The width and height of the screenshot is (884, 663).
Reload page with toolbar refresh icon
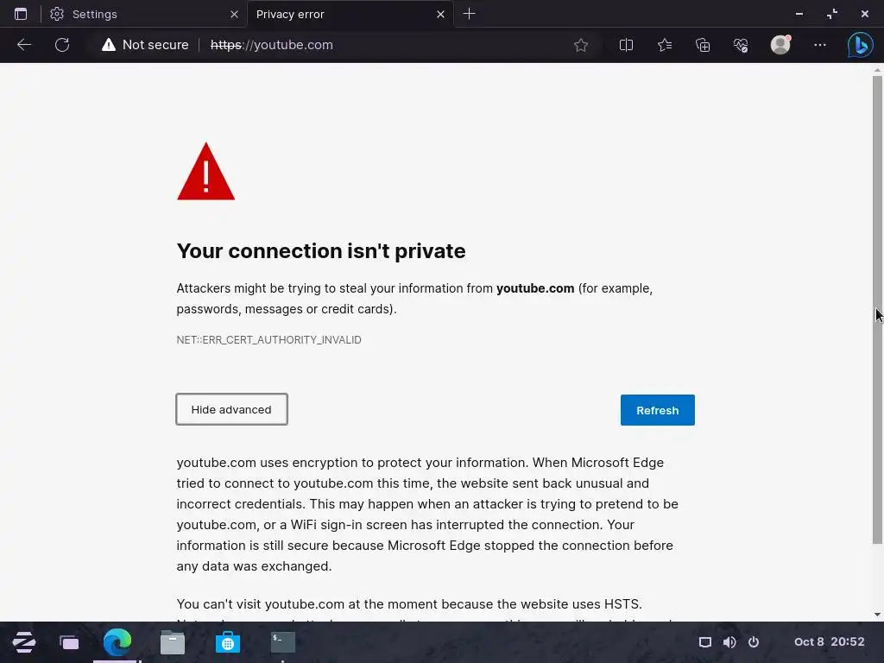62,45
